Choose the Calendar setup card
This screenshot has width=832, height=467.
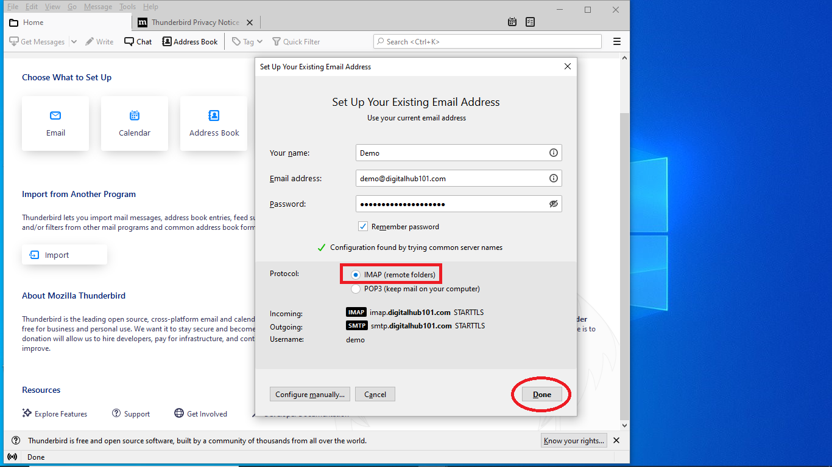(135, 123)
